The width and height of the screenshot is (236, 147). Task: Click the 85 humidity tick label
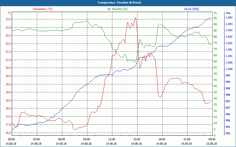[x=215, y=31]
